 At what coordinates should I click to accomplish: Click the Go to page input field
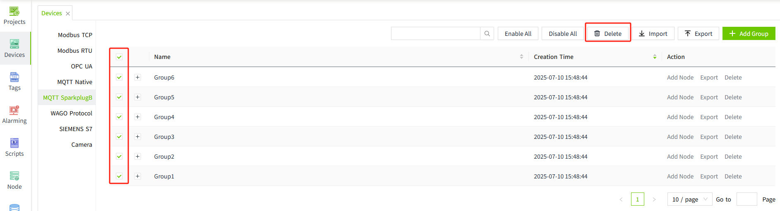(746, 199)
